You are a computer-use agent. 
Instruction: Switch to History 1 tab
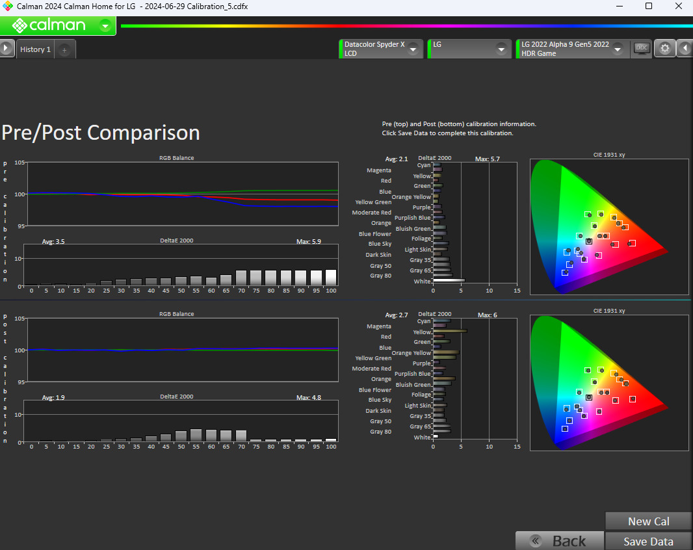(35, 49)
